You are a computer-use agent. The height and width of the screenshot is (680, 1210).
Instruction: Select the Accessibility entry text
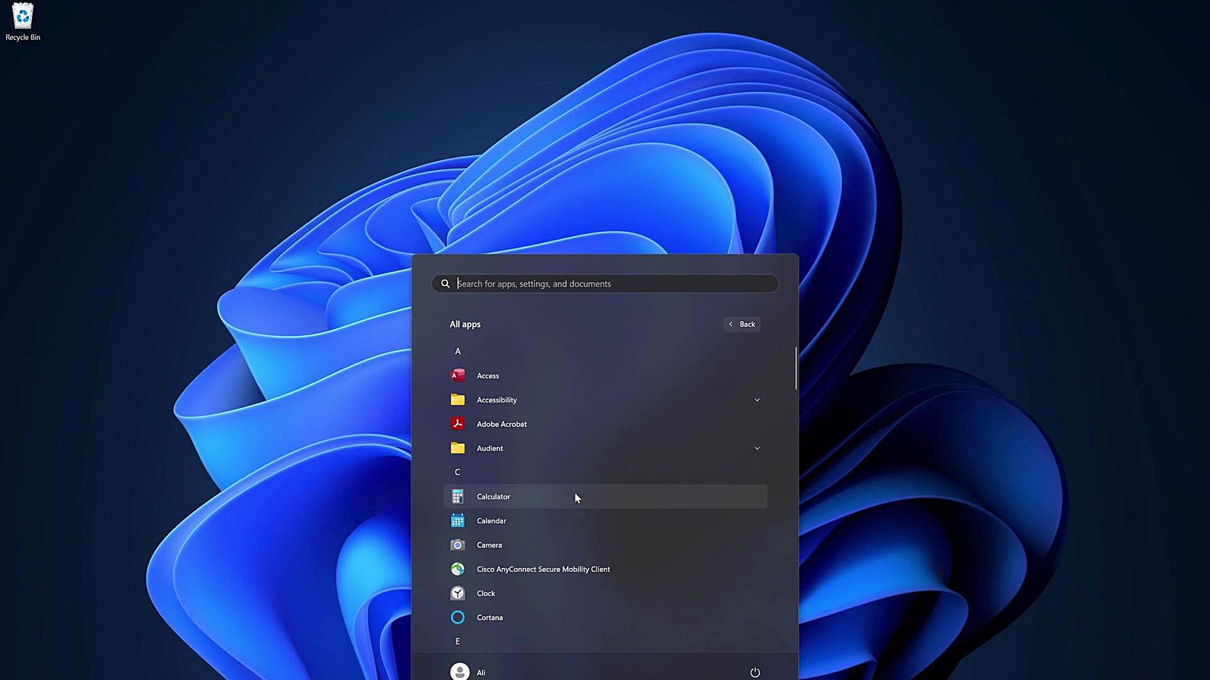pyautogui.click(x=497, y=400)
